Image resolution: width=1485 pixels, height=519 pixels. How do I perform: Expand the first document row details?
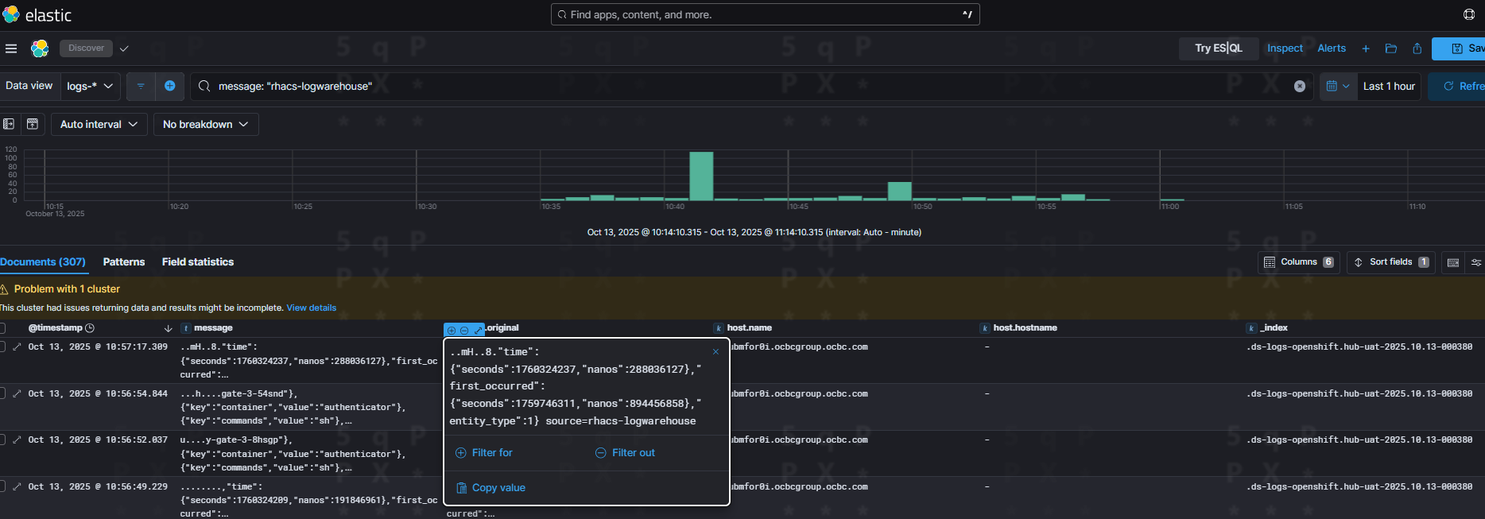(17, 347)
